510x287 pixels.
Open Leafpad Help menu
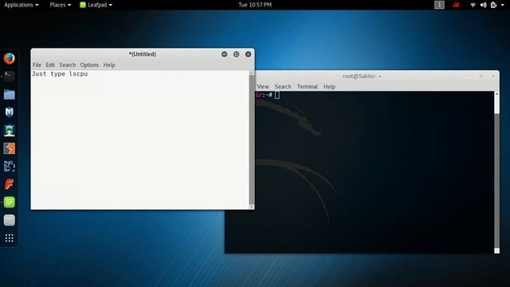point(109,65)
